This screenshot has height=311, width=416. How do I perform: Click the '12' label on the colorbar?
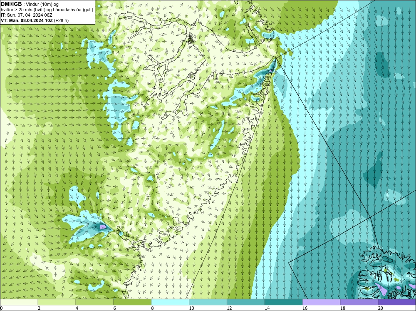[229, 308]
